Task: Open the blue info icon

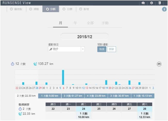Action: pos(164,9)
